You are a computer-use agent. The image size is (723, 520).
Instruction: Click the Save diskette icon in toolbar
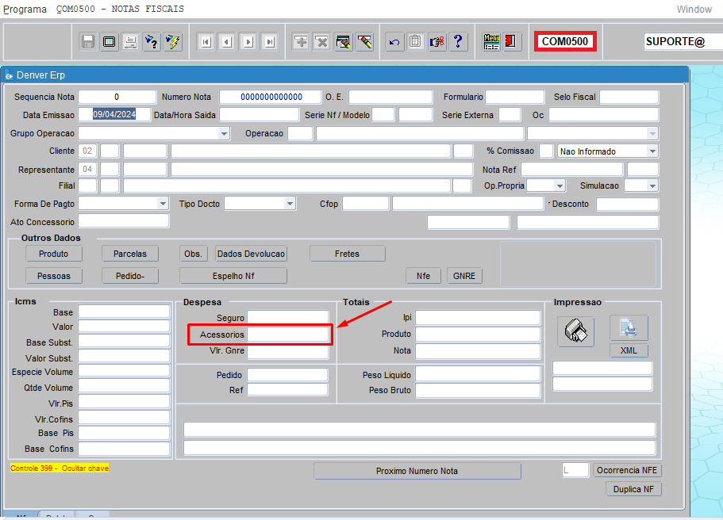pyautogui.click(x=89, y=42)
